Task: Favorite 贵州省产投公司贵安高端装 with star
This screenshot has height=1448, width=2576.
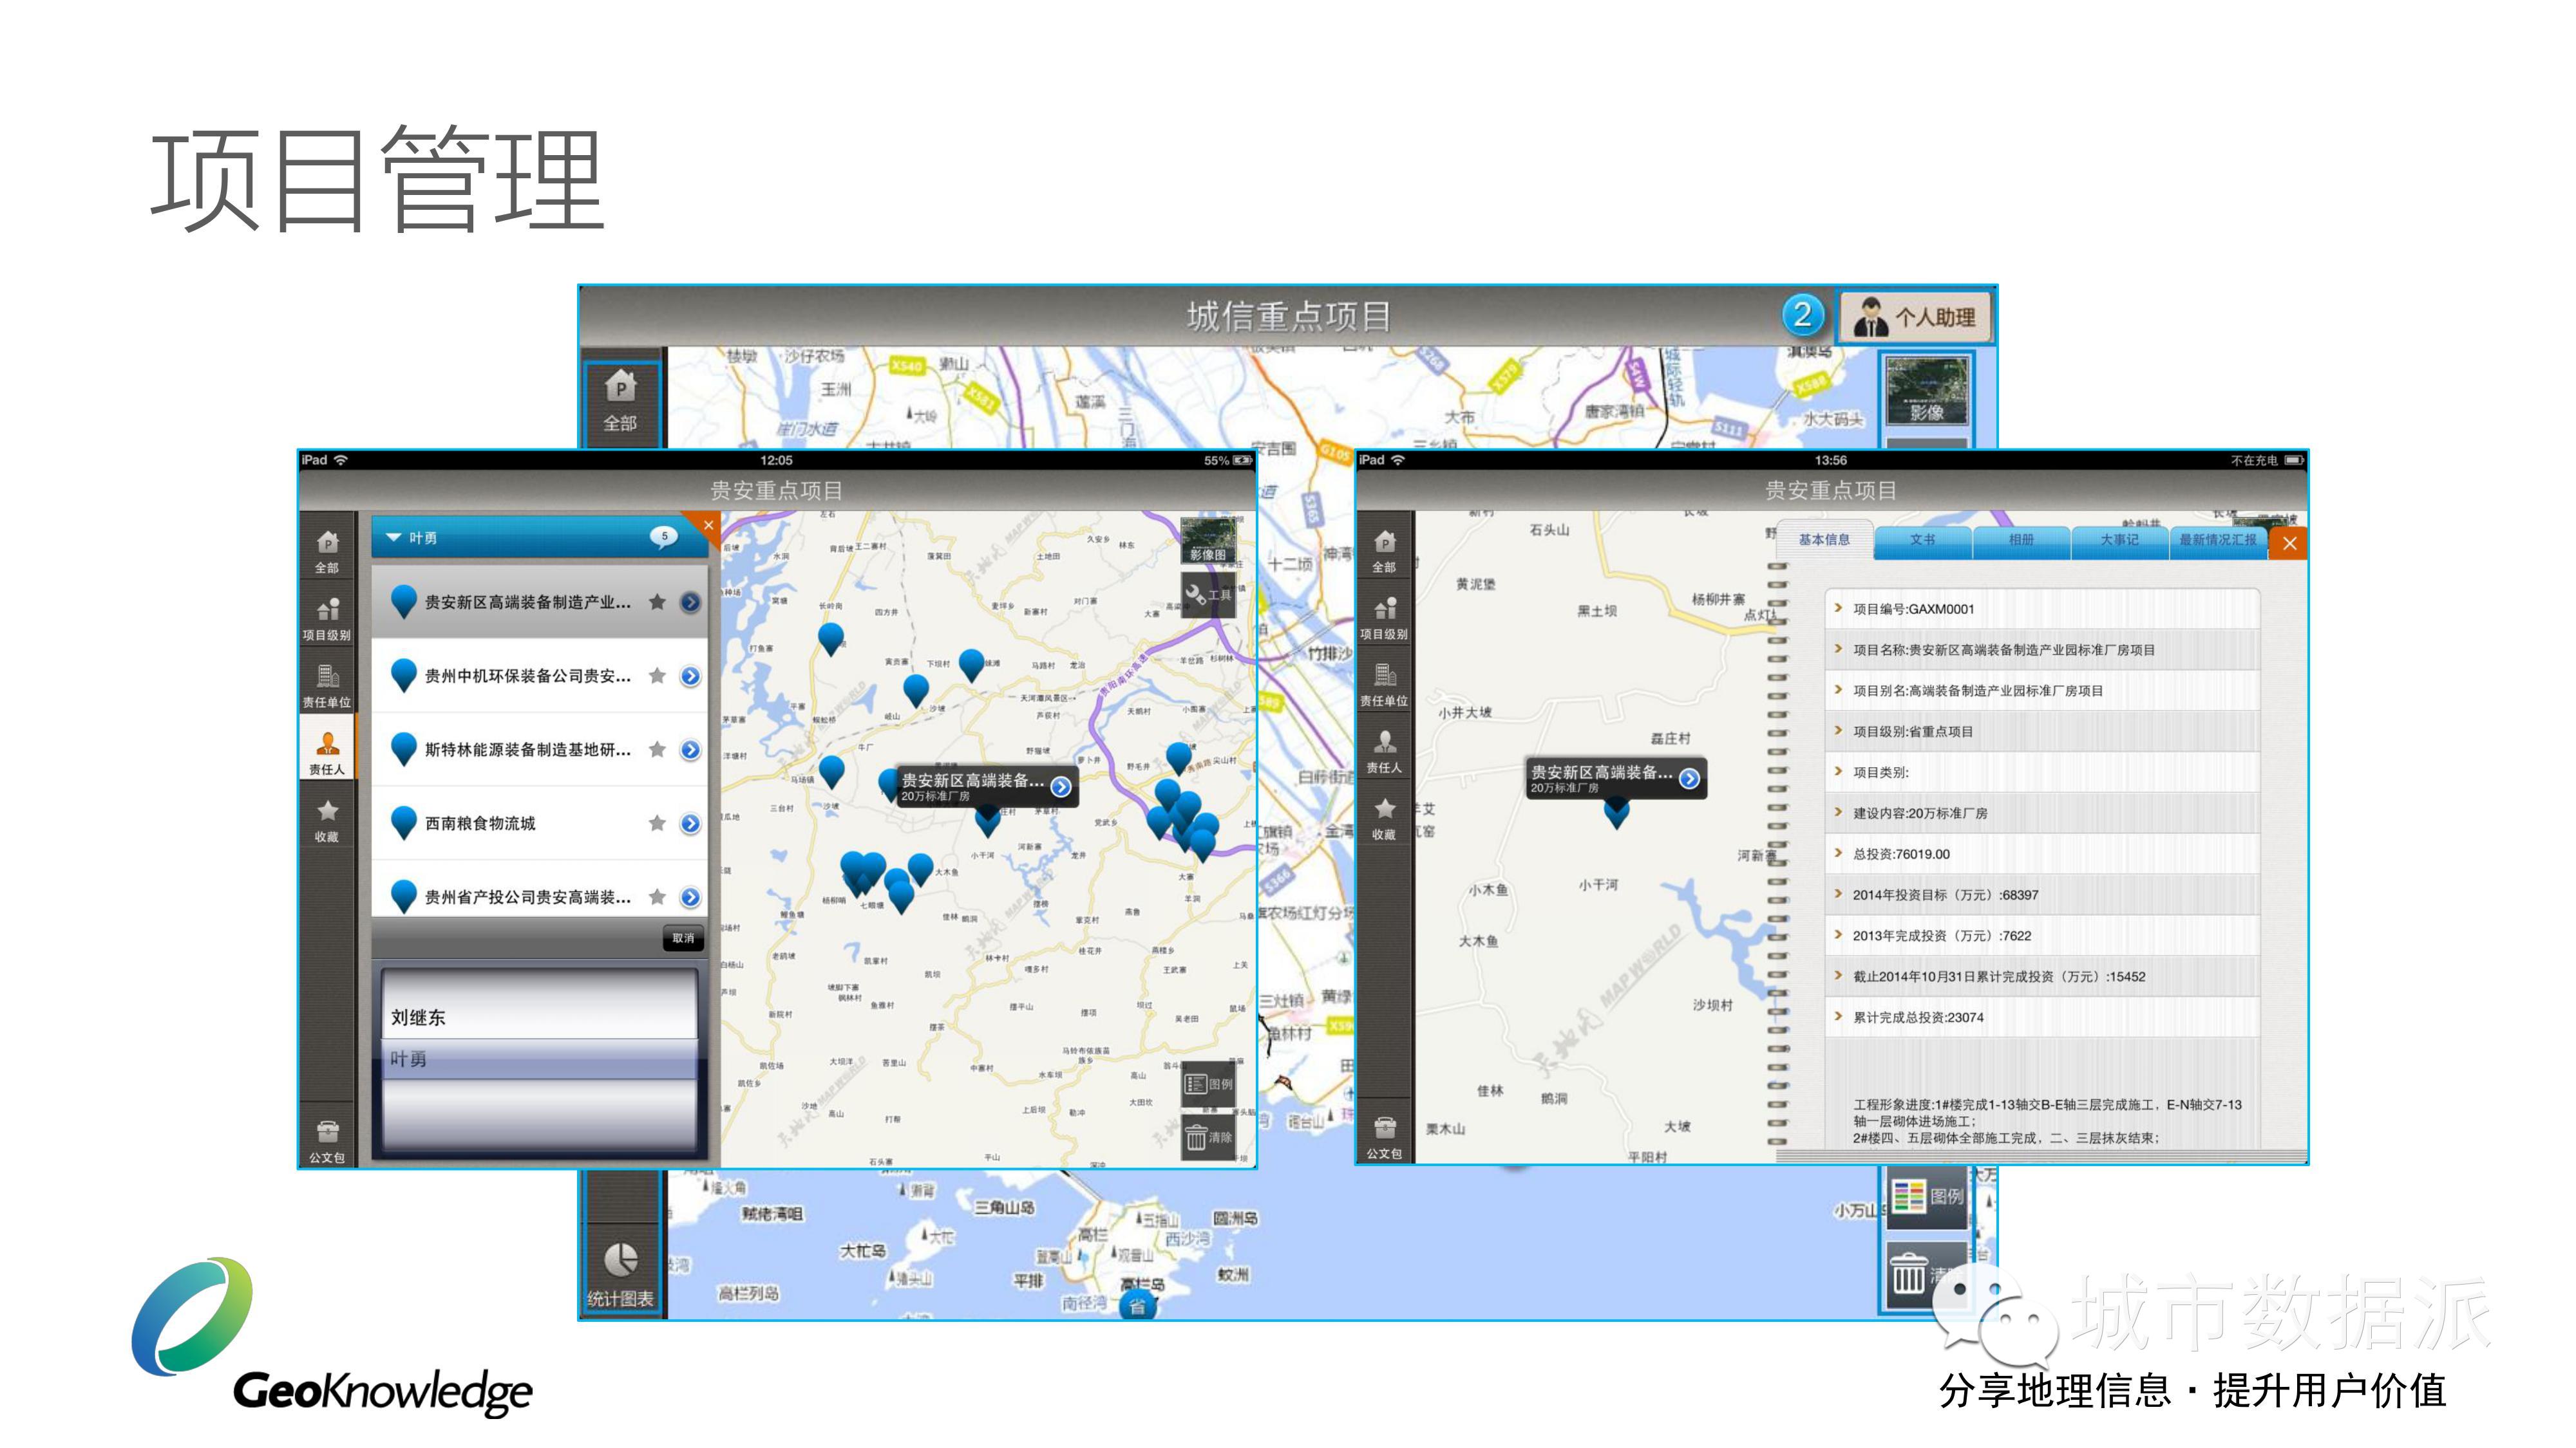Action: pos(657,897)
